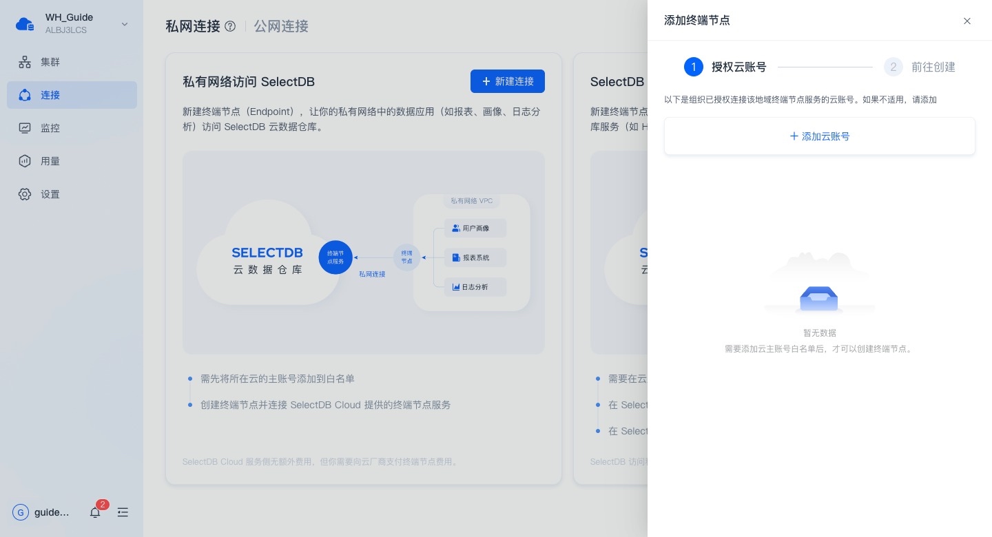Click the 用量 usage icon
This screenshot has width=992, height=537.
pos(25,161)
